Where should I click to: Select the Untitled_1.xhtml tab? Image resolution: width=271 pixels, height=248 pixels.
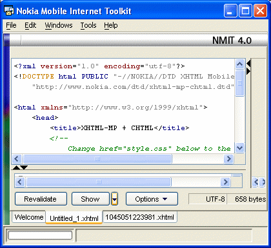pos(74,218)
